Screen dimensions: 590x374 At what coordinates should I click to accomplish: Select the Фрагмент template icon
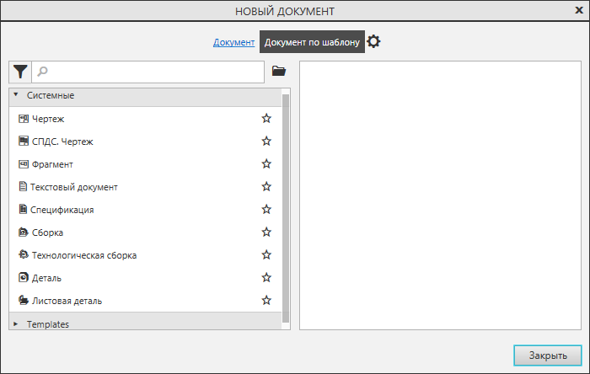pyautogui.click(x=24, y=164)
